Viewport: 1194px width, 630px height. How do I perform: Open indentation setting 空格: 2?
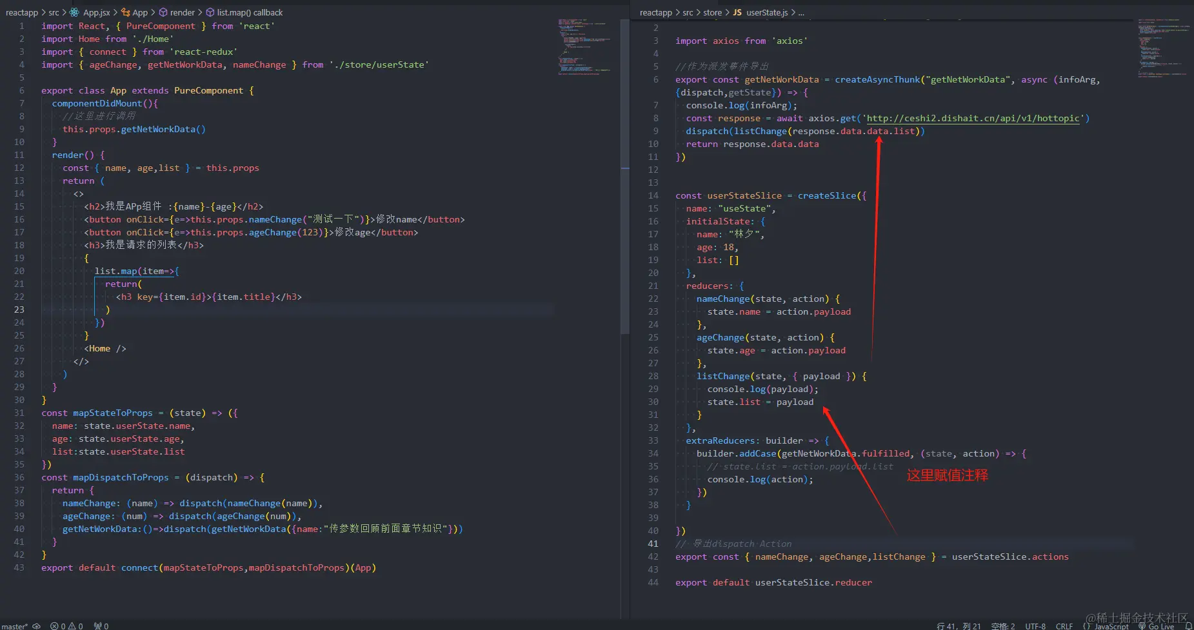[x=1003, y=626]
